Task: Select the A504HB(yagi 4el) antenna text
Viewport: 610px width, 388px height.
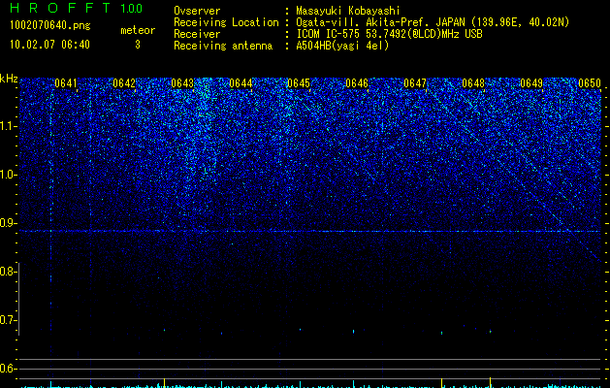Action: tap(342, 46)
